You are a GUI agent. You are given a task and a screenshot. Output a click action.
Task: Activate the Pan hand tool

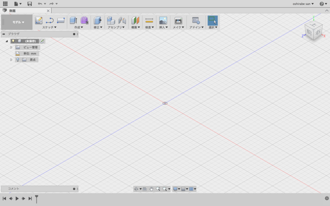(x=151, y=189)
